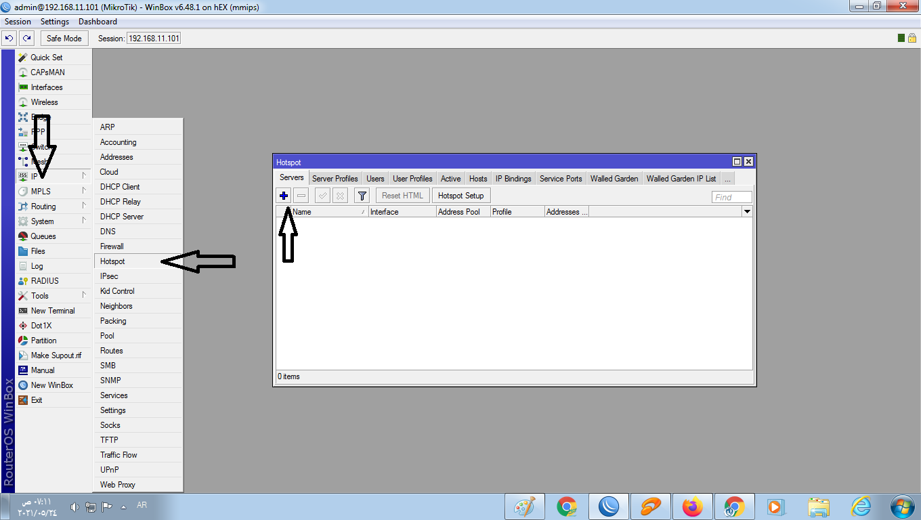921x520 pixels.
Task: Sort by Name column header
Action: [329, 212]
